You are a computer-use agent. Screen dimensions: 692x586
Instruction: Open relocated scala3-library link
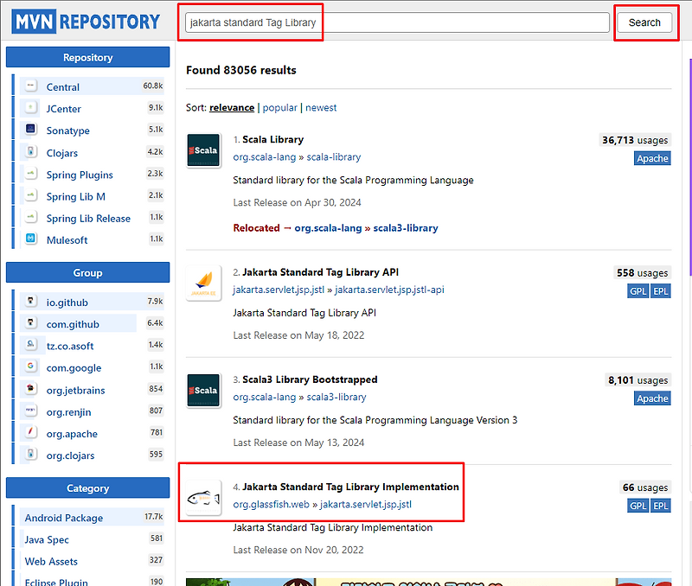pos(406,228)
